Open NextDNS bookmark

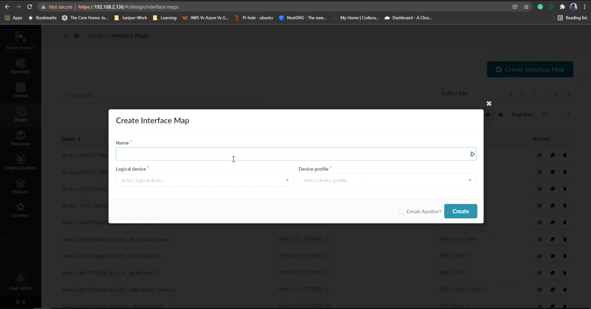pyautogui.click(x=302, y=18)
